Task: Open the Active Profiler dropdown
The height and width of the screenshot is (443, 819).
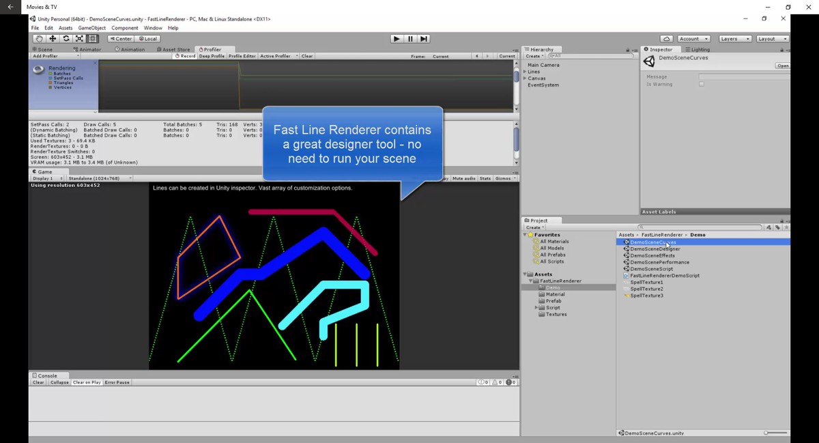Action: click(278, 56)
